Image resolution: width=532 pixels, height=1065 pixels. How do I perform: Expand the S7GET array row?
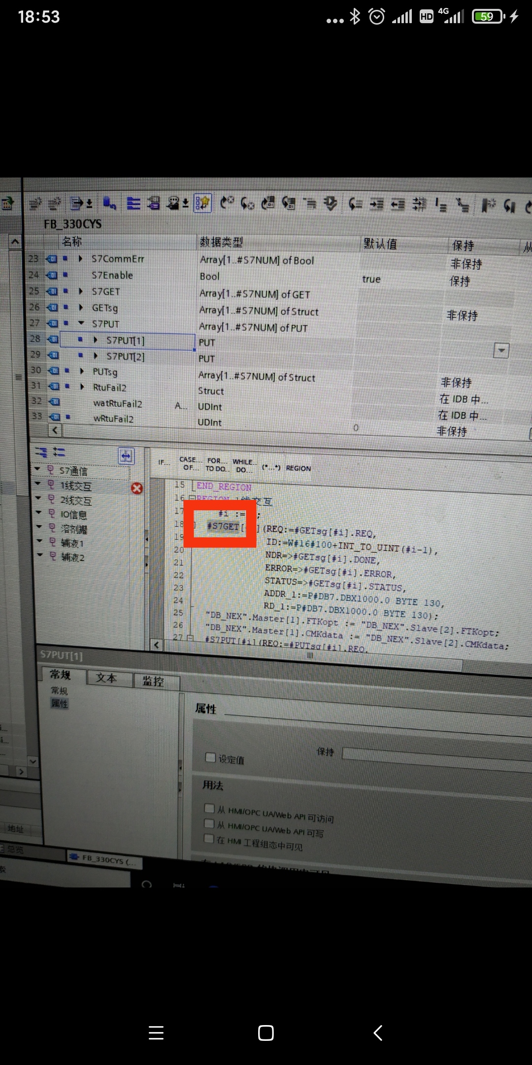(x=81, y=291)
